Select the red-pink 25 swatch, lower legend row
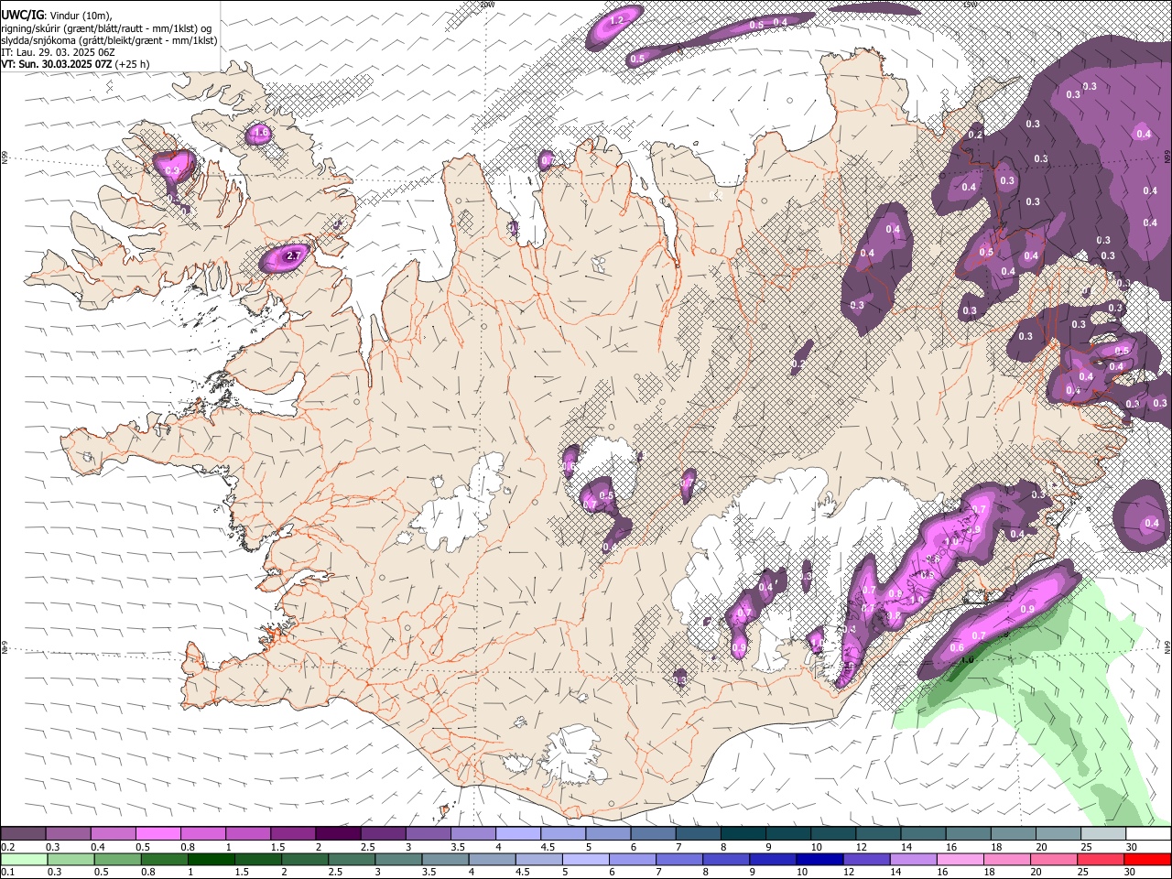The width and height of the screenshot is (1172, 879). 1101,860
